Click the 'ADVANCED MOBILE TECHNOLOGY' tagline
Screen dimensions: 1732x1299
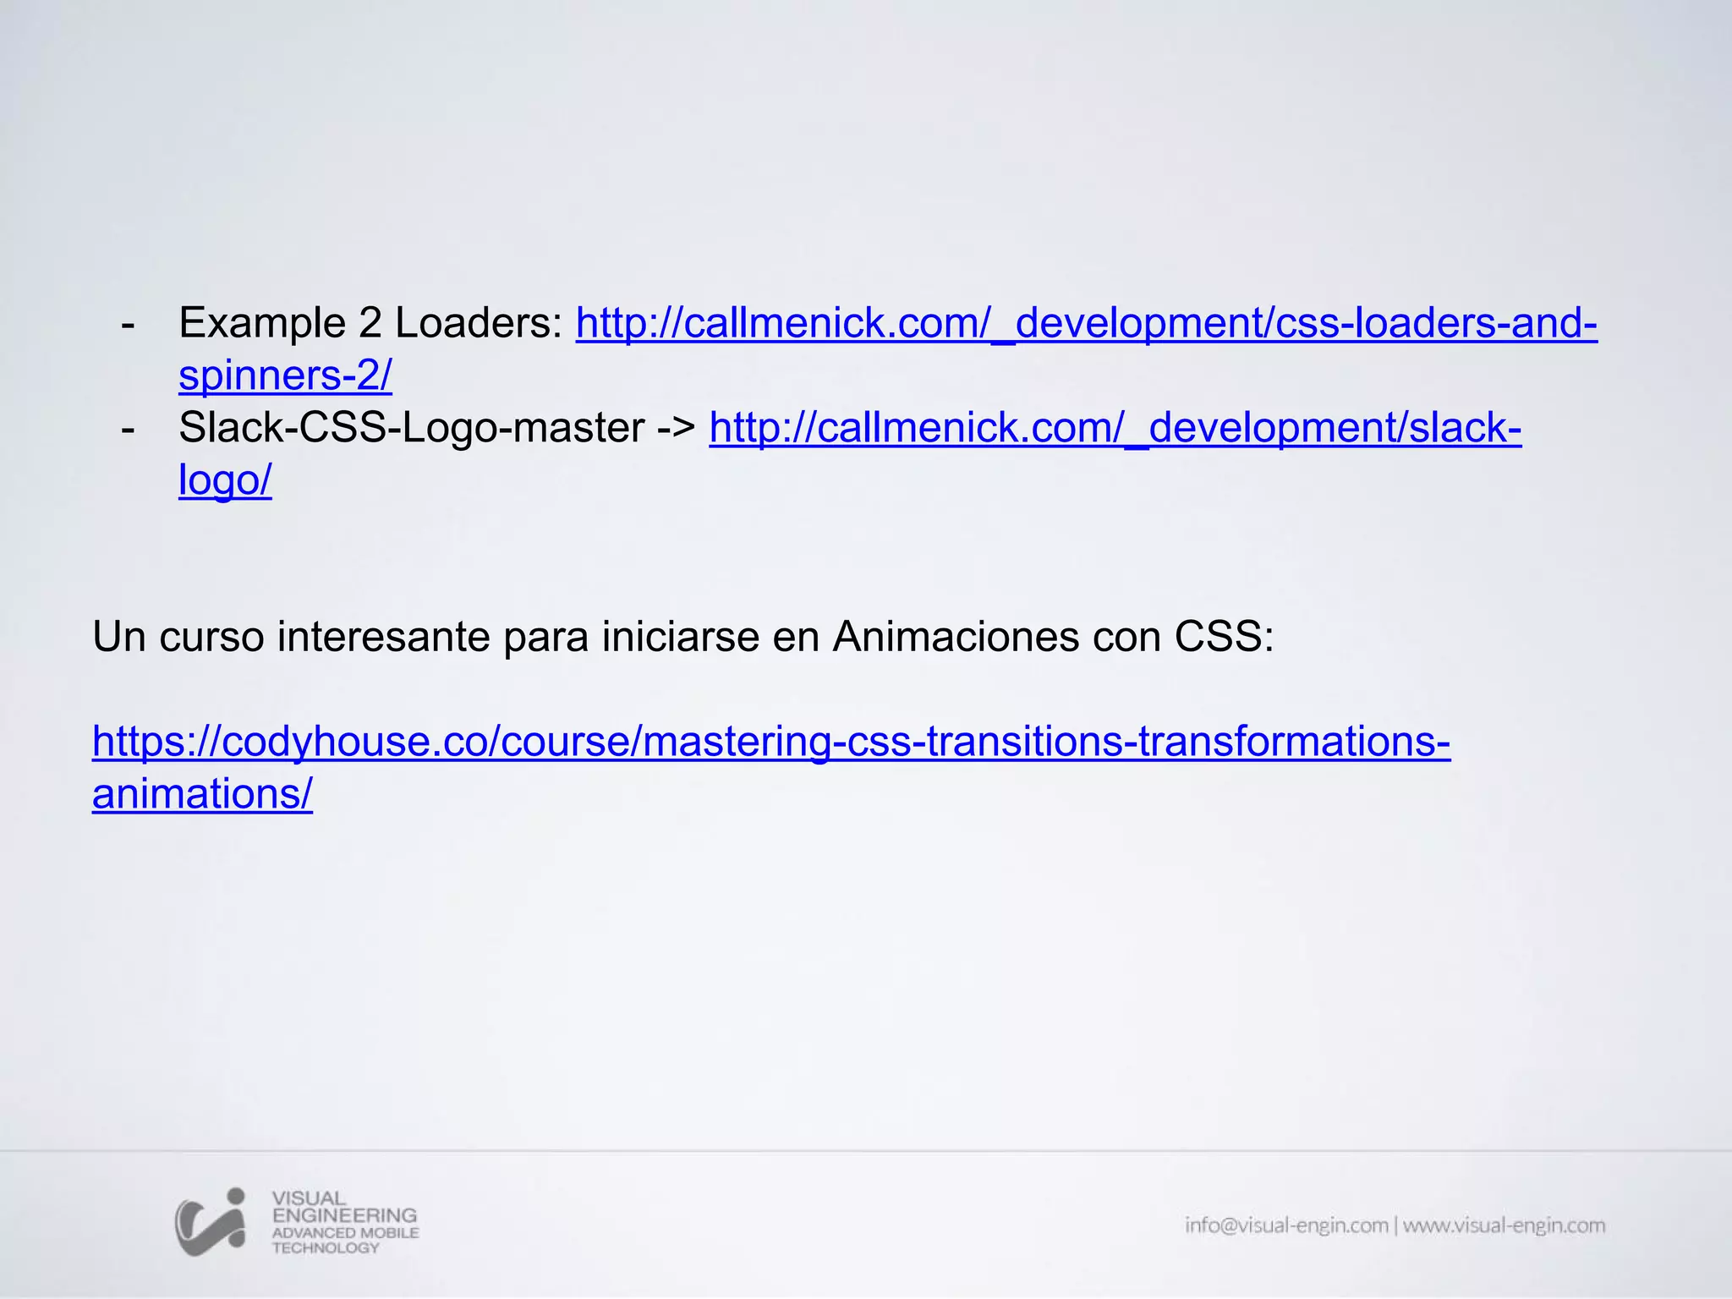click(x=345, y=1240)
